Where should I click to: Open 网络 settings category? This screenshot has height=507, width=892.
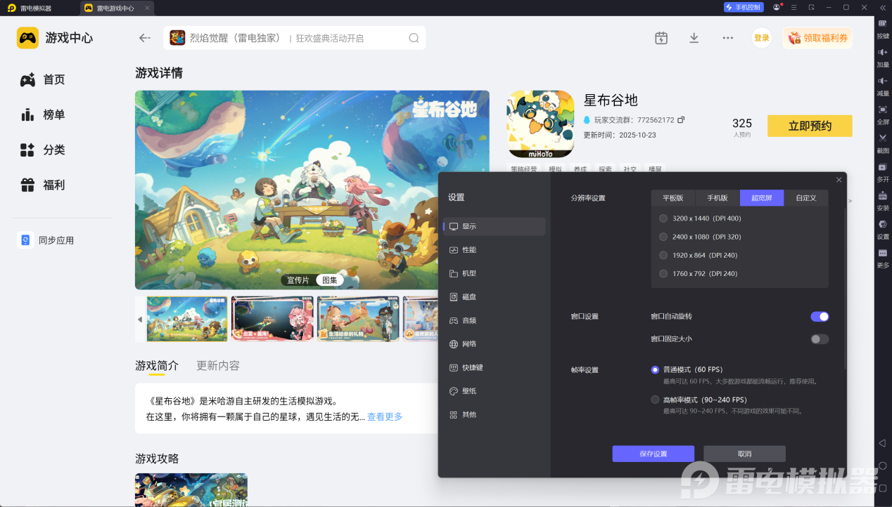point(495,344)
